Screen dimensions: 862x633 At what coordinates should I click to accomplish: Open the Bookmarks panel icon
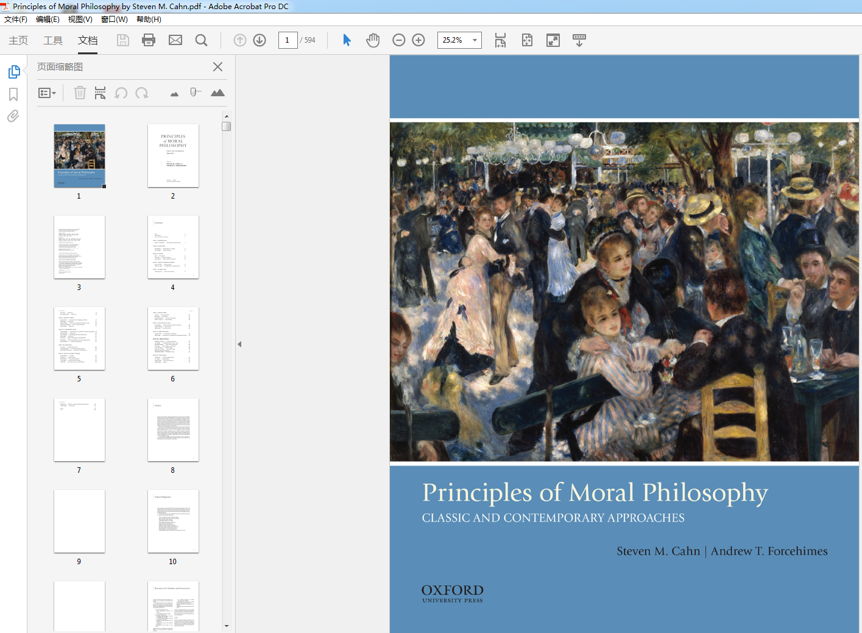pyautogui.click(x=13, y=94)
